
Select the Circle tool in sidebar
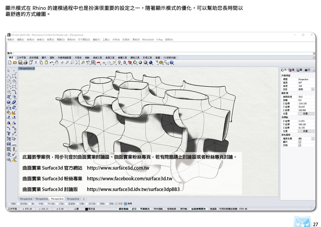[x=9, y=81]
